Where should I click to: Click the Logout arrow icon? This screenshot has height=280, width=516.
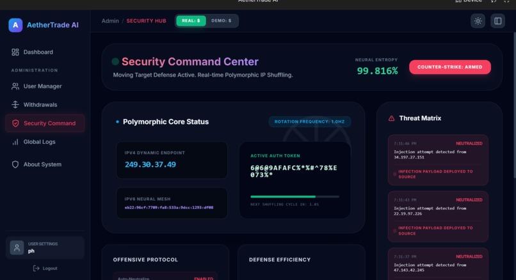coord(36,268)
